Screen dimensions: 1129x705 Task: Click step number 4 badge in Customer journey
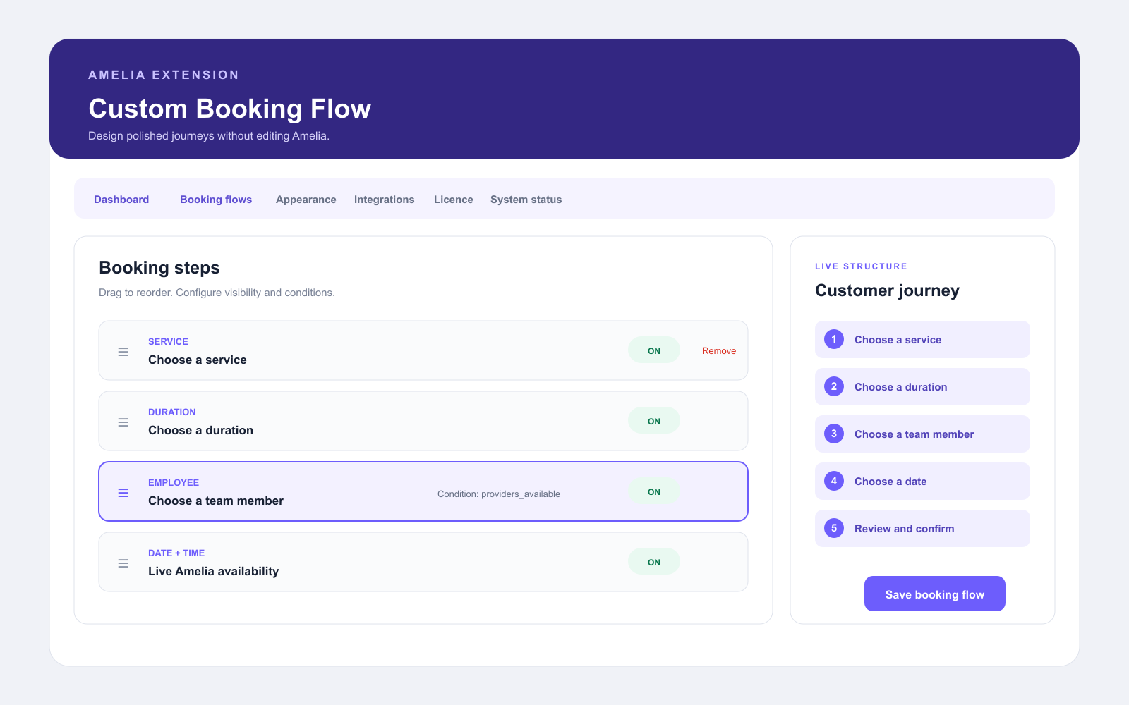click(x=834, y=481)
